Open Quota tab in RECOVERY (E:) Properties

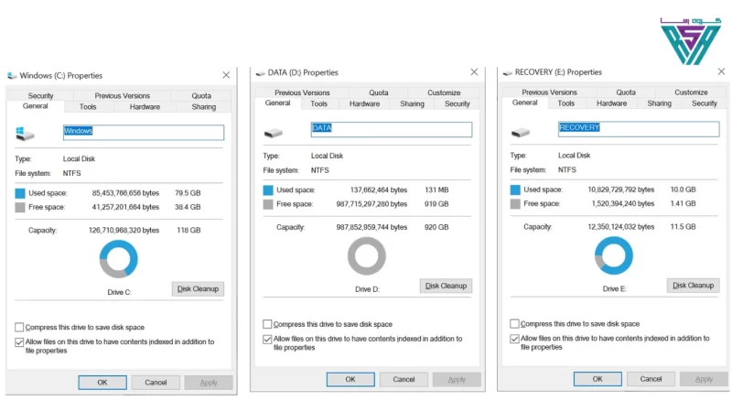pos(626,92)
